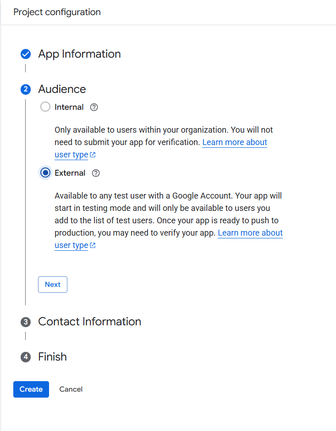336x431 pixels.
Task: Open the help tooltip beside External
Action: (95, 173)
